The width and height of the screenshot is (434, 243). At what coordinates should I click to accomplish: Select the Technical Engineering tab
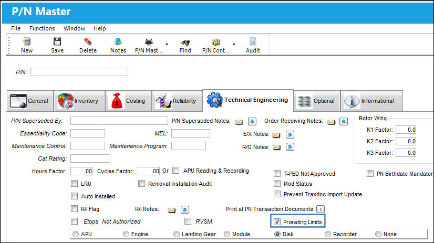248,100
